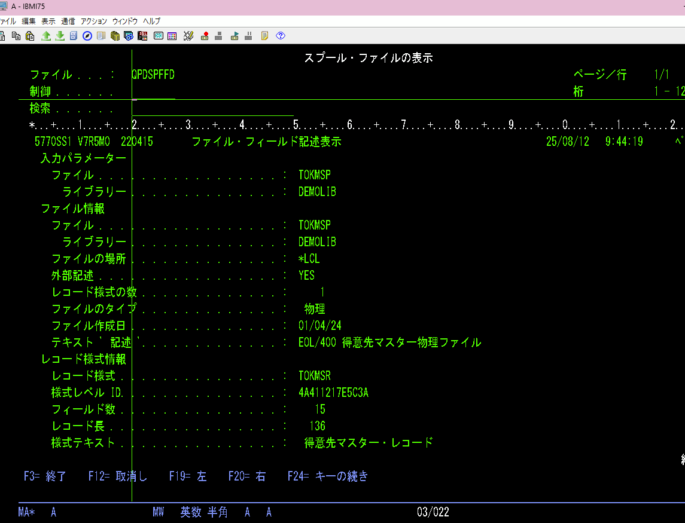The image size is (685, 523).
Task: Click the 得意先マスター・レコード format text
Action: 369,443
